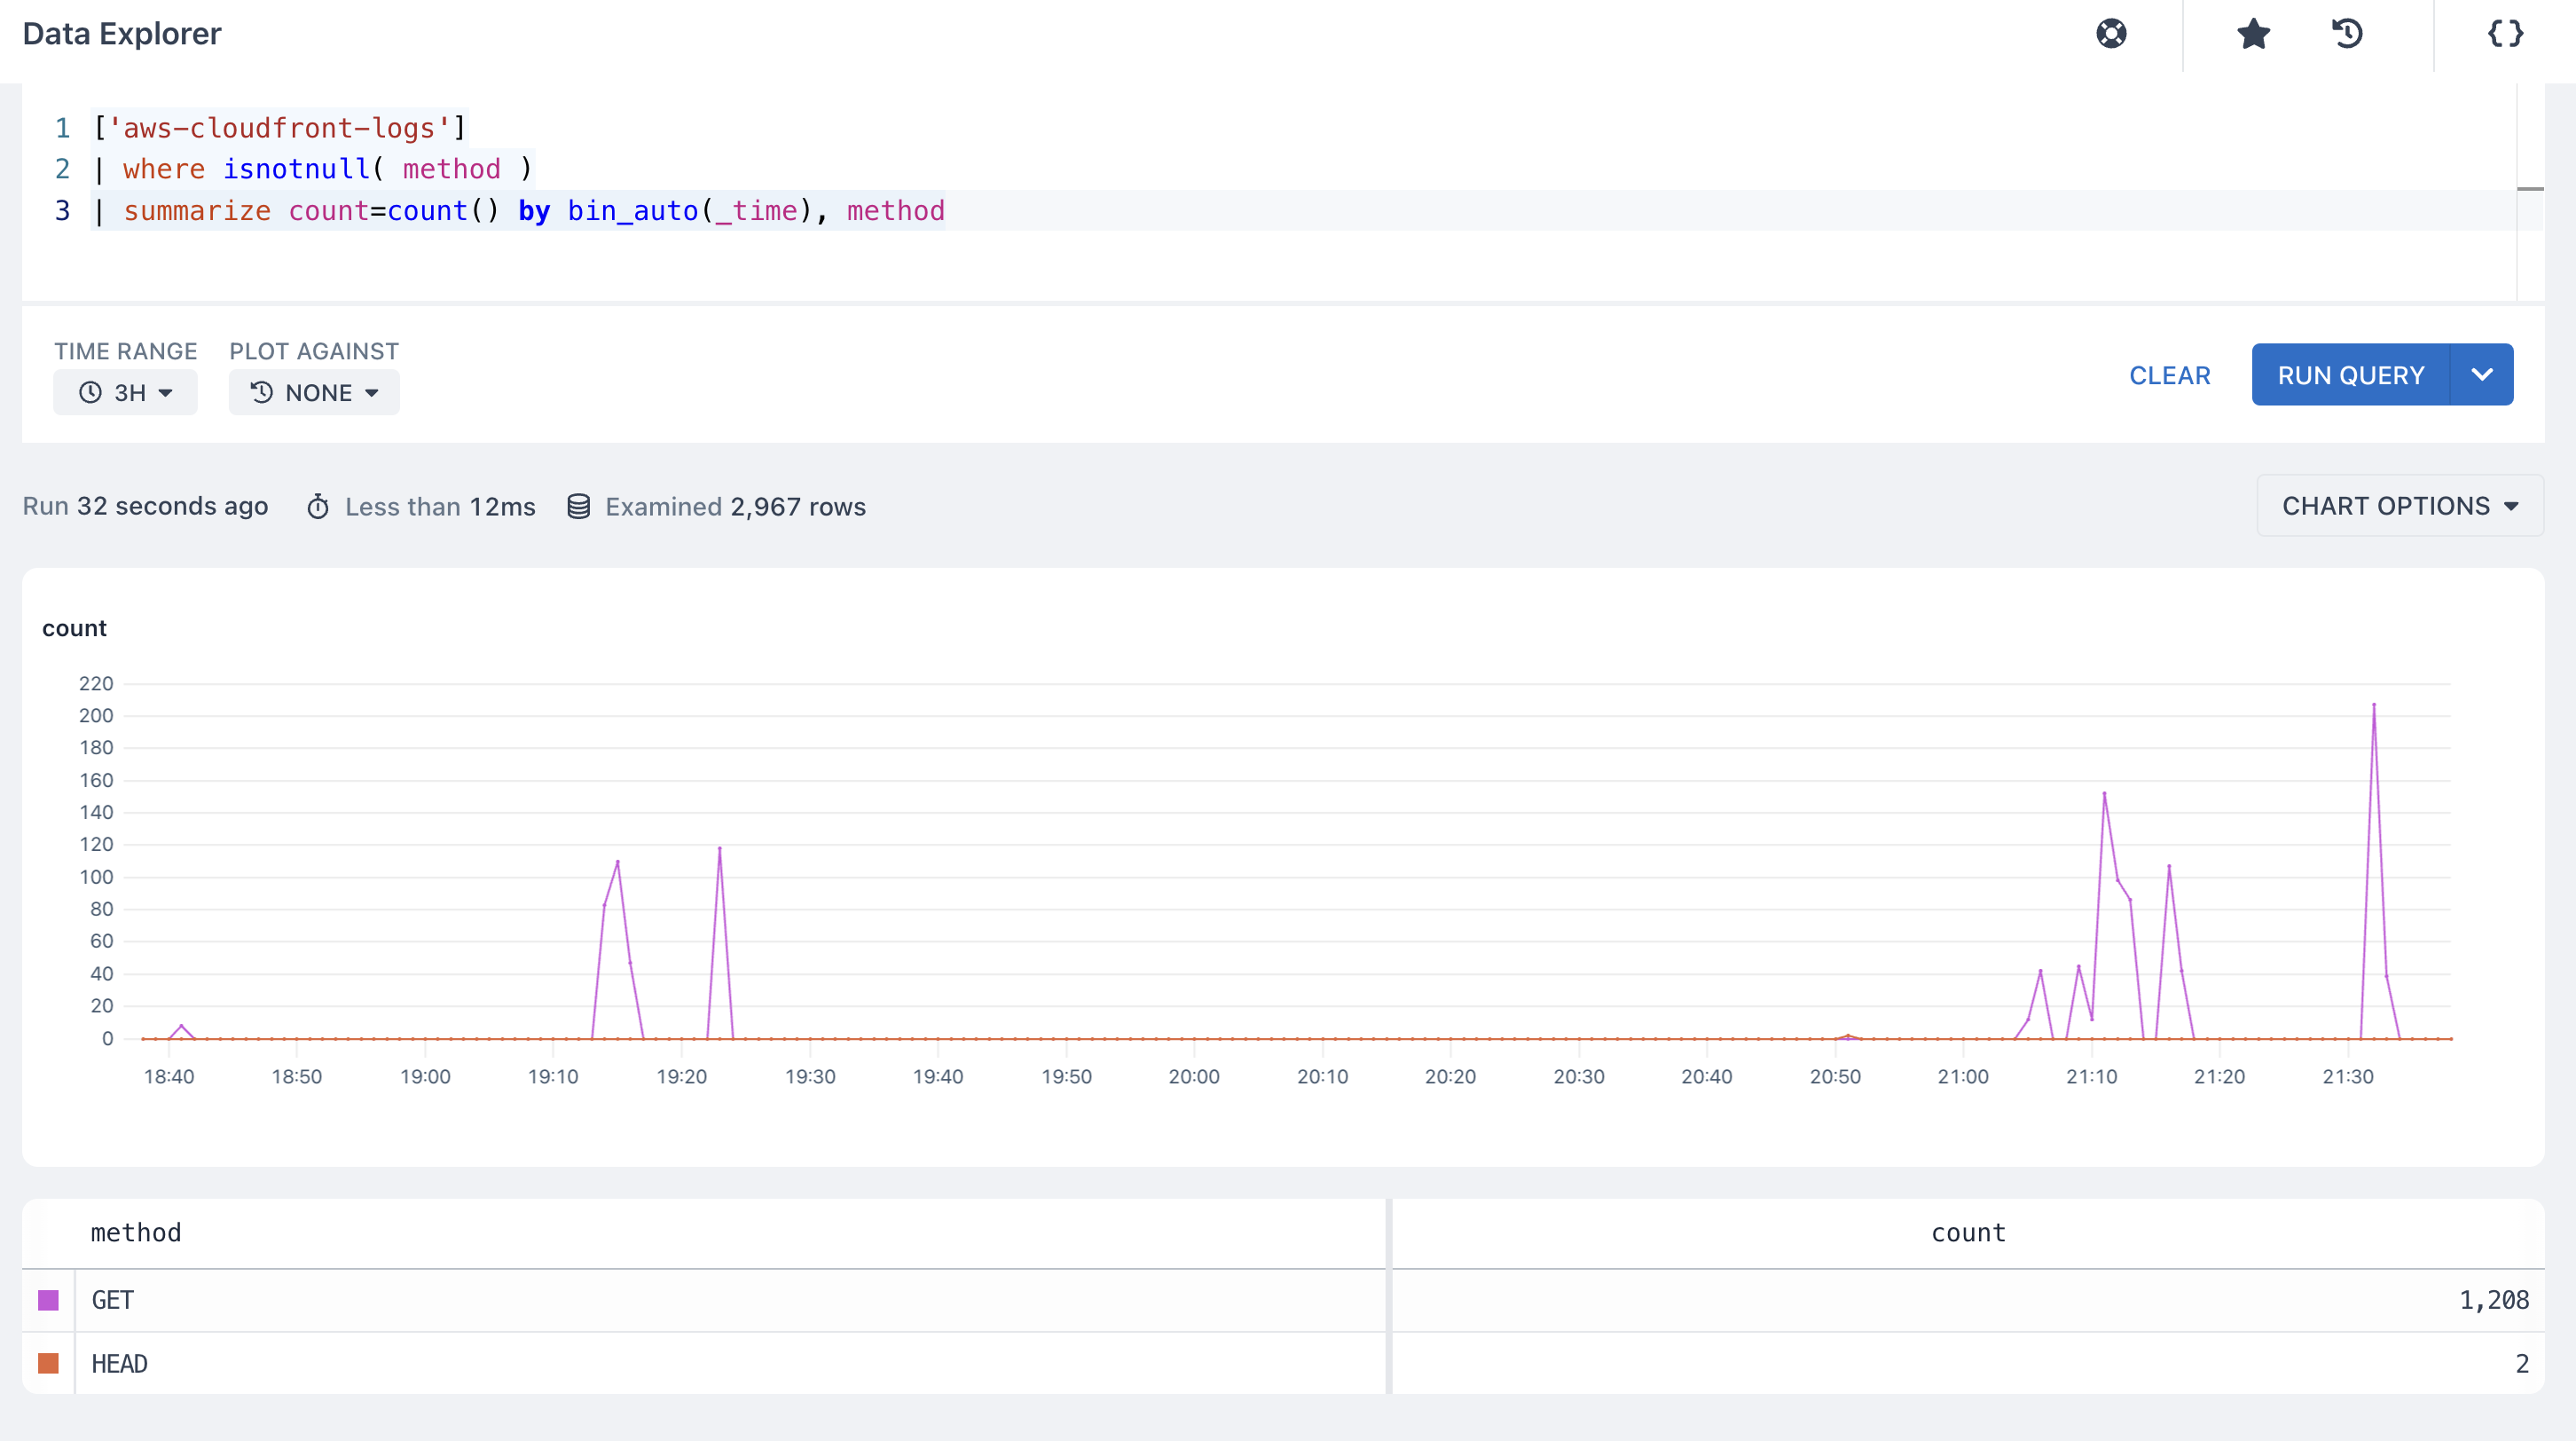Click the GET purple color swatch
The image size is (2576, 1441).
pos(48,1300)
